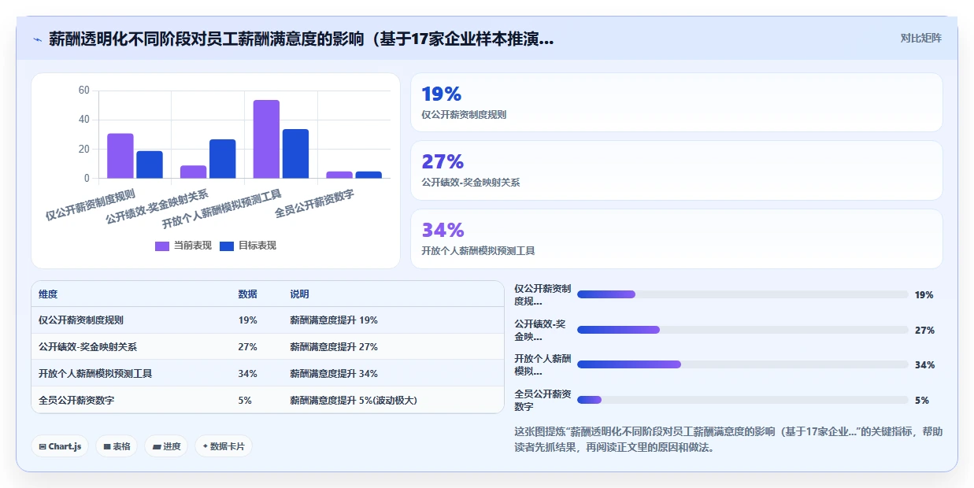Click purple bar for 开放个人薪酬模拟预测工具
This screenshot has height=488, width=974.
pos(266,139)
